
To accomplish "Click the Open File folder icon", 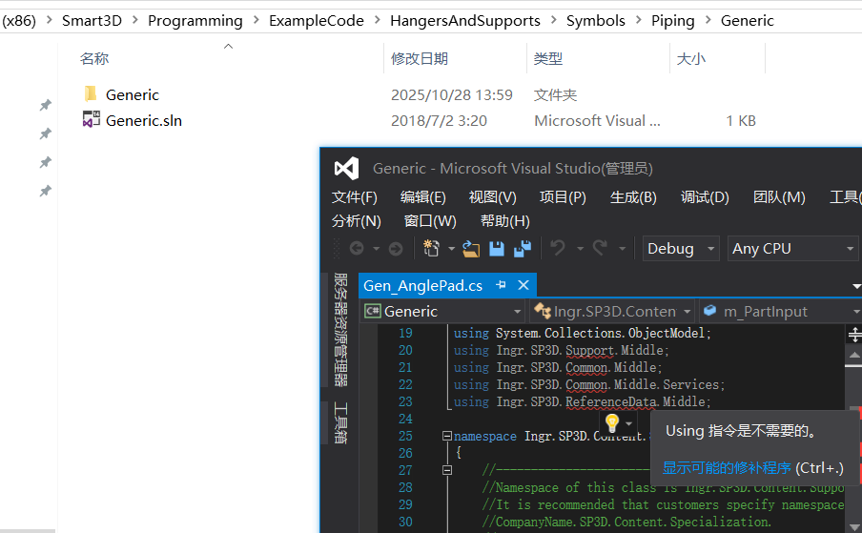I will click(x=471, y=249).
